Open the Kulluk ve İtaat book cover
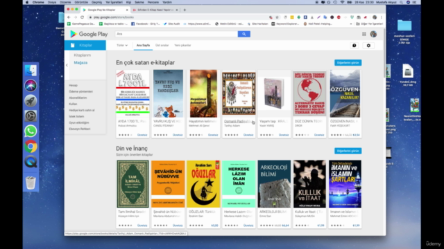The image size is (444, 249). (x=309, y=184)
